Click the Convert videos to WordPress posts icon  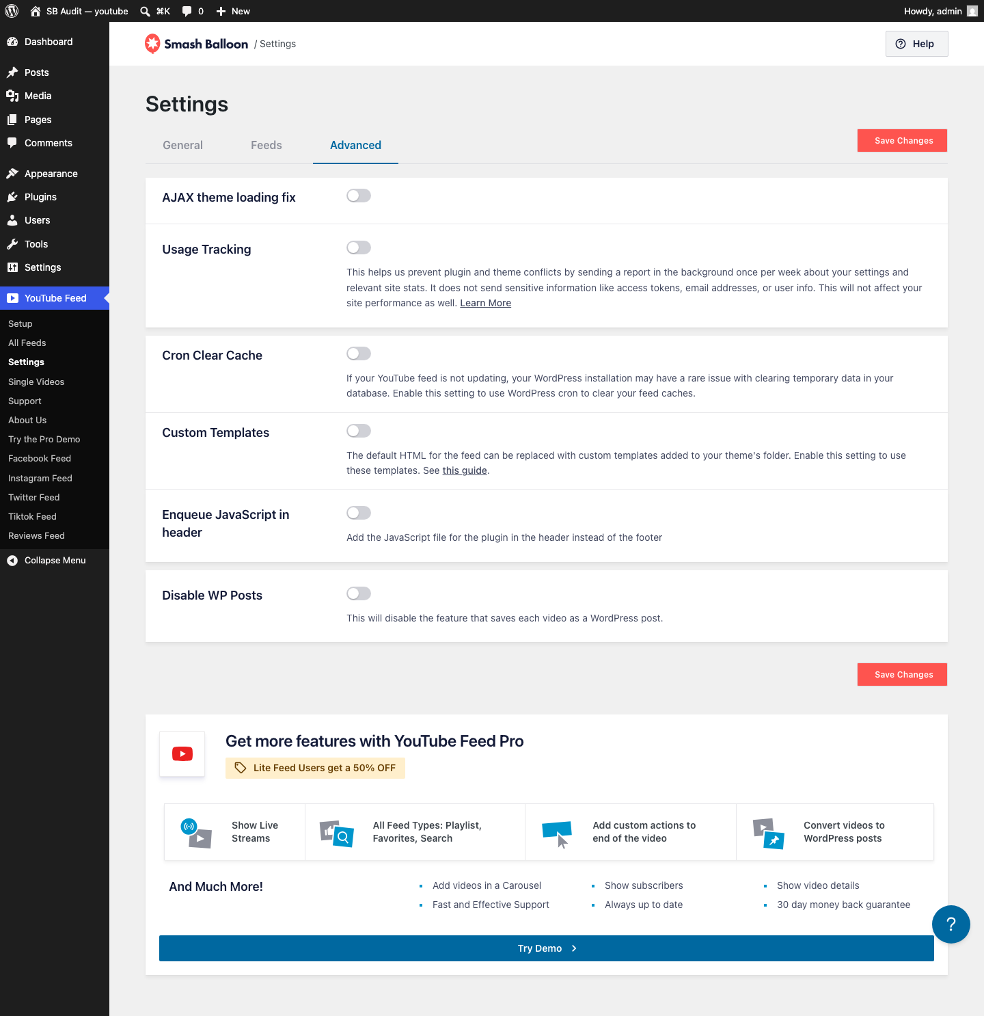769,833
